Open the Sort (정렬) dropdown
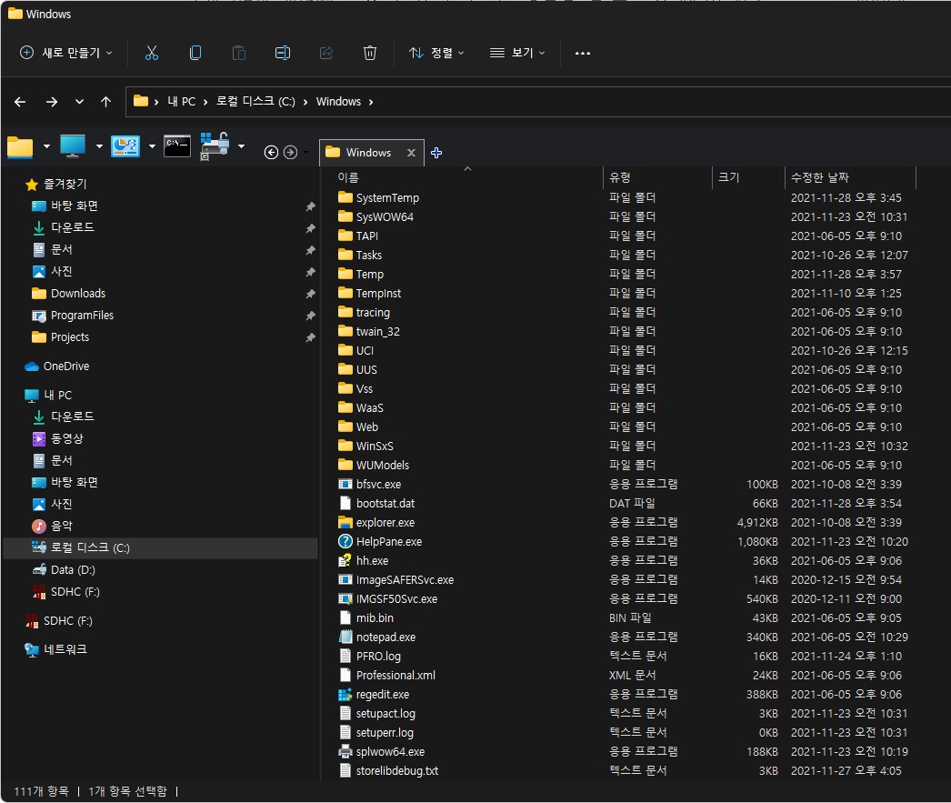The image size is (951, 803). pos(436,53)
